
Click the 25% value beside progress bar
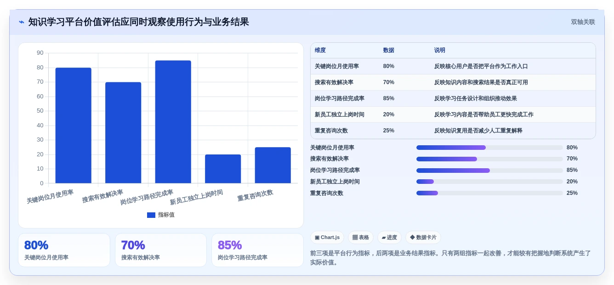tap(572, 193)
